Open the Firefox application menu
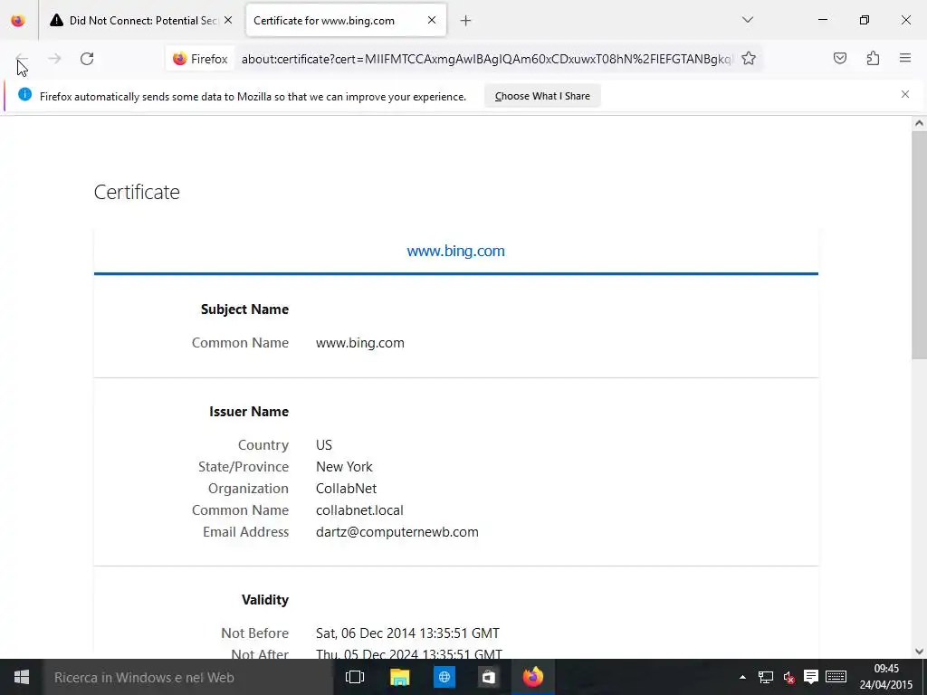Screen dimensions: 927x695 pos(905,58)
